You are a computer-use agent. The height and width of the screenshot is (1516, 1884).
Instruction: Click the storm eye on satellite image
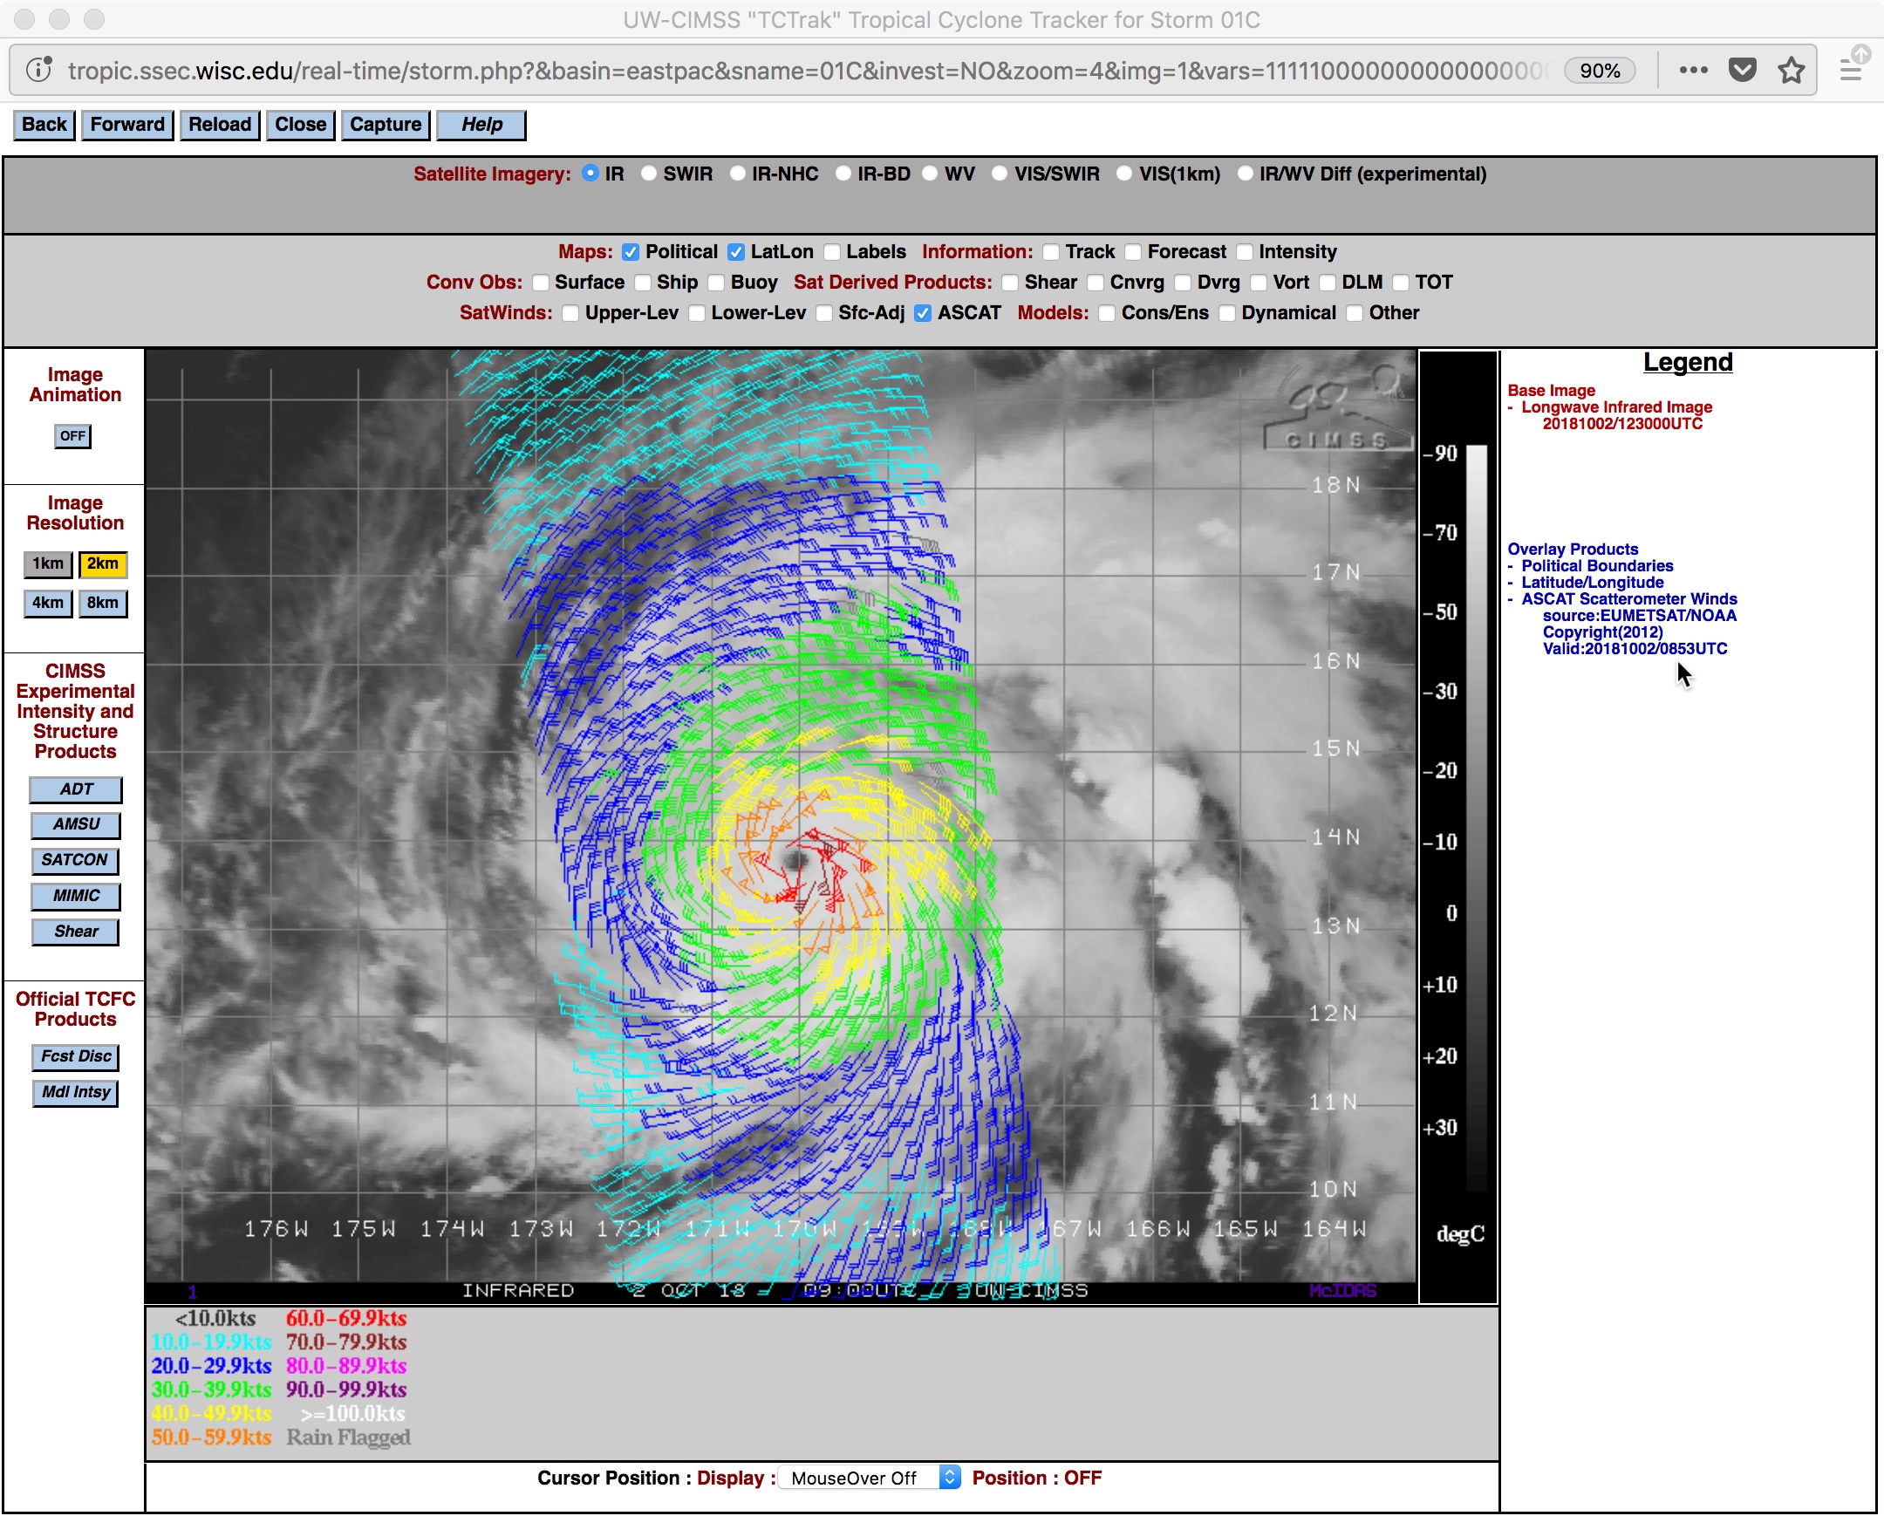(796, 863)
